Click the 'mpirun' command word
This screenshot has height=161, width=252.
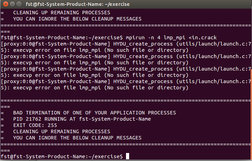point(135,38)
